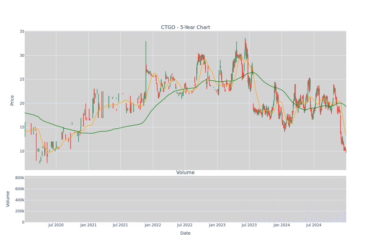Click the 'Jul 2023' date tick label
Viewport: 371px width, 247px height.
249,225
